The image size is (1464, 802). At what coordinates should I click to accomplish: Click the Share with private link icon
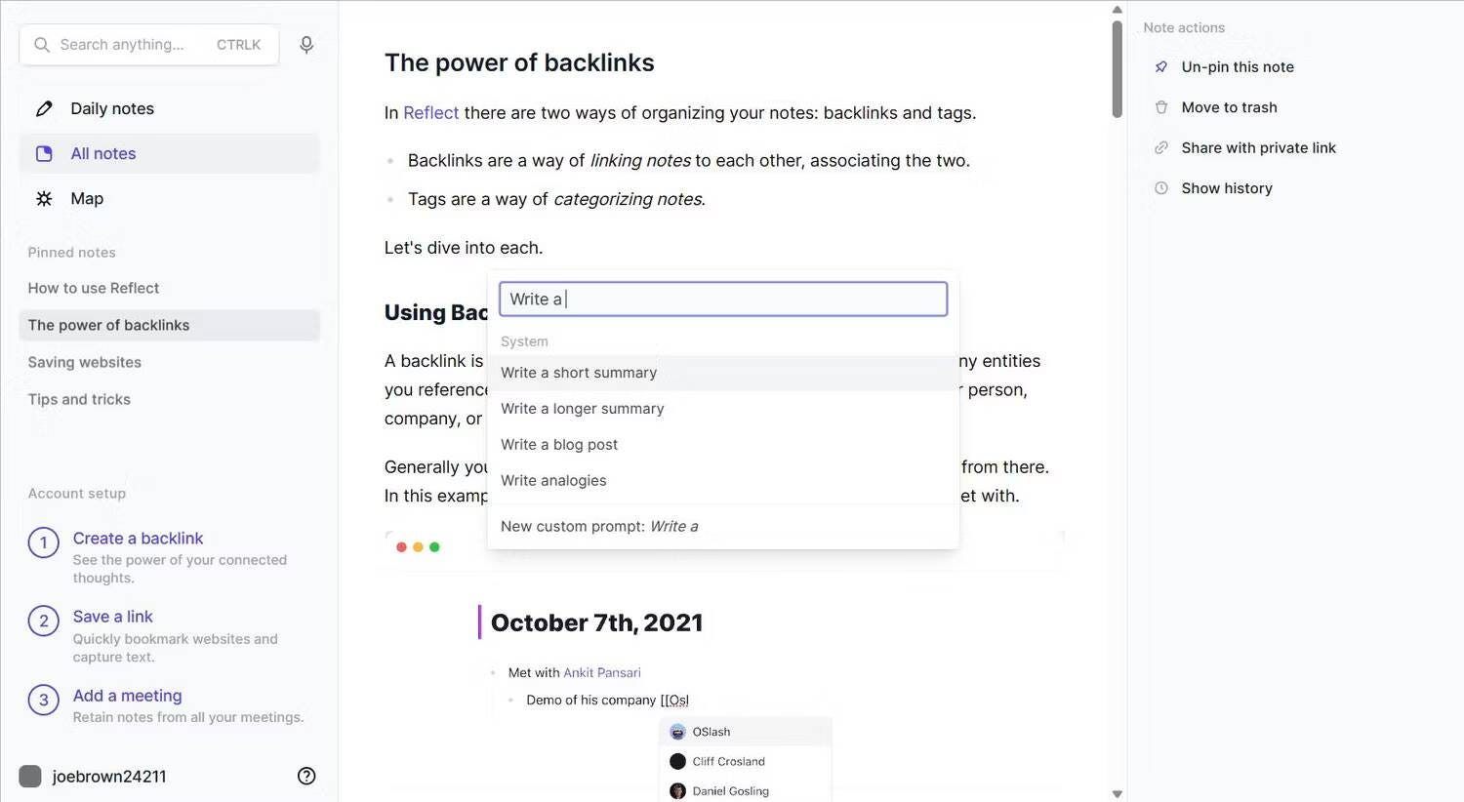pos(1161,148)
